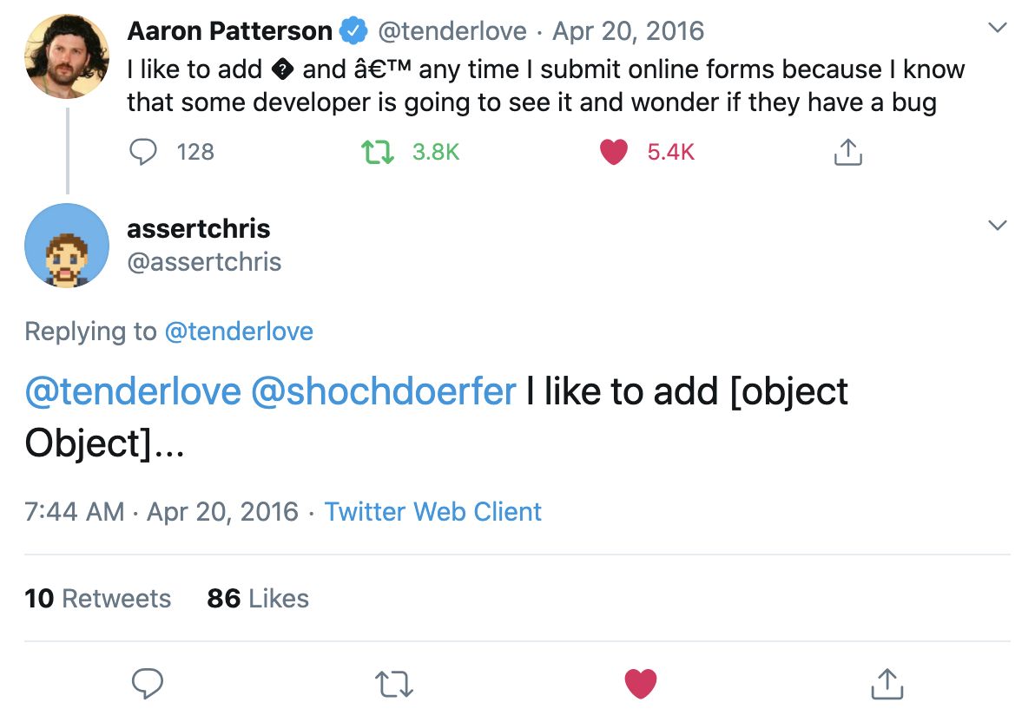
Task: Expand the options menu on Aaron Patterson's tweet
Action: pyautogui.click(x=997, y=27)
